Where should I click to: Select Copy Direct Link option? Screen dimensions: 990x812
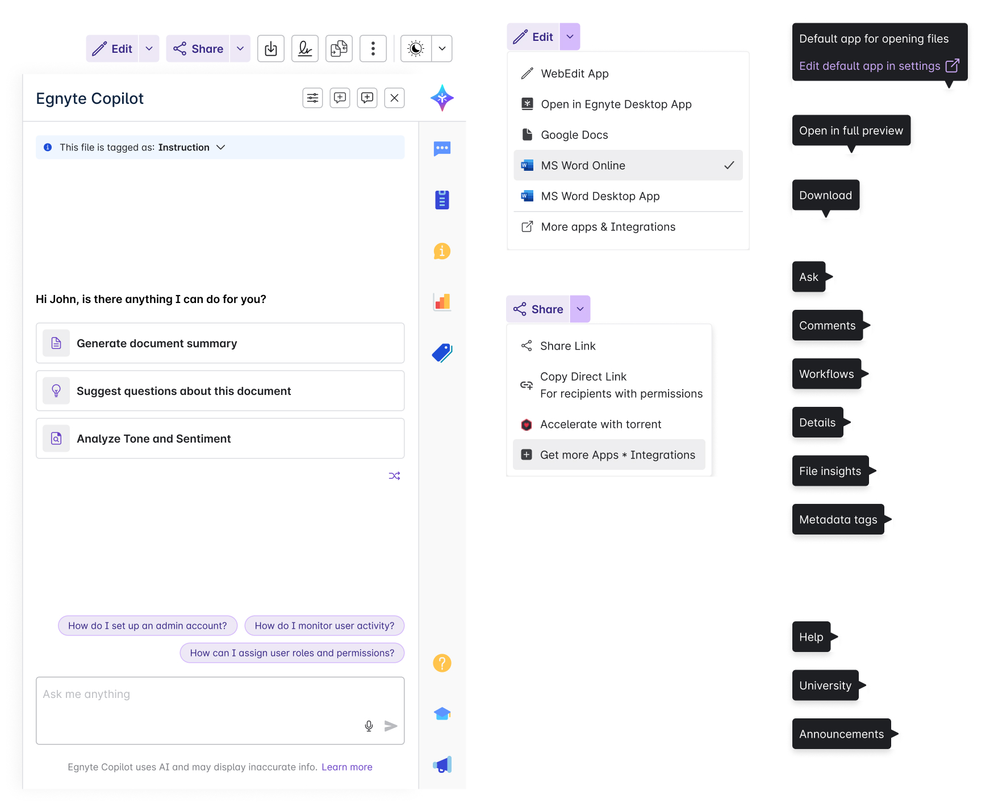point(609,385)
